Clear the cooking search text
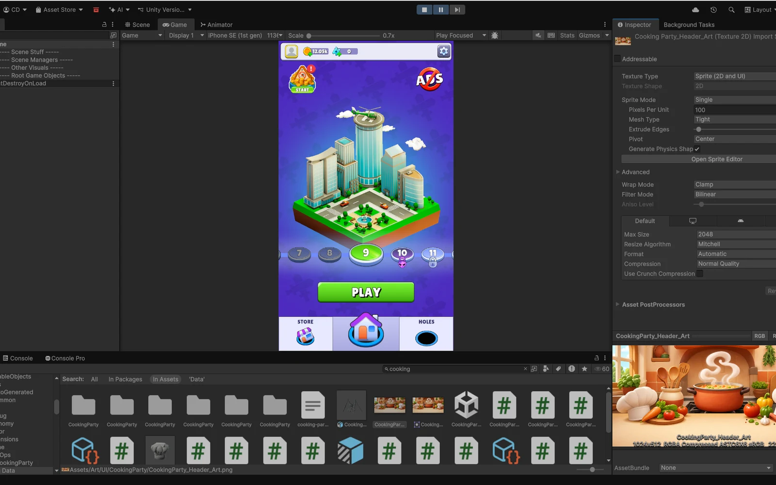 (x=525, y=369)
